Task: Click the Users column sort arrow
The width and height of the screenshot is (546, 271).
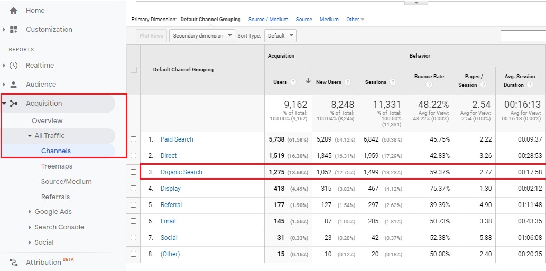Action: pos(308,81)
